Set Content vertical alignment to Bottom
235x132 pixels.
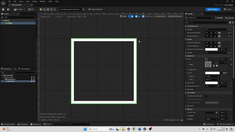pyautogui.click(x=216, y=46)
